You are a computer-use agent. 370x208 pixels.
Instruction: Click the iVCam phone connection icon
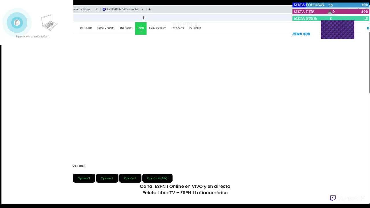(17, 23)
